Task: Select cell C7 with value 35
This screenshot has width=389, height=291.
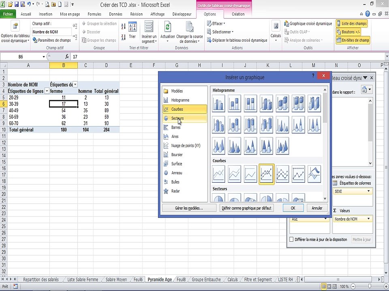Action: click(x=85, y=110)
